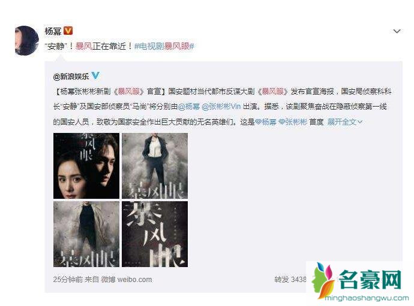The width and height of the screenshot is (414, 306).
Task: Expand full text via 展开全文
Action: (345, 122)
